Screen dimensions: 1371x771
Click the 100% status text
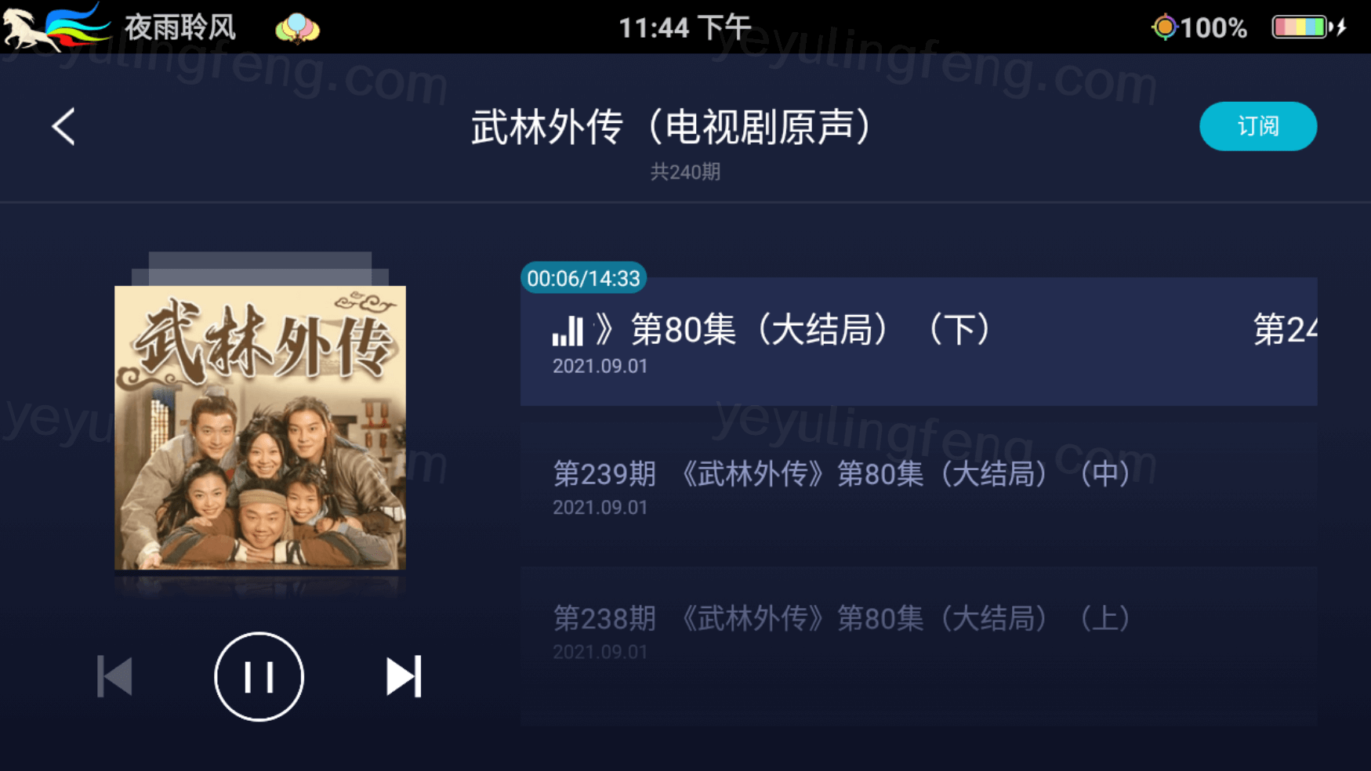coord(1213,28)
